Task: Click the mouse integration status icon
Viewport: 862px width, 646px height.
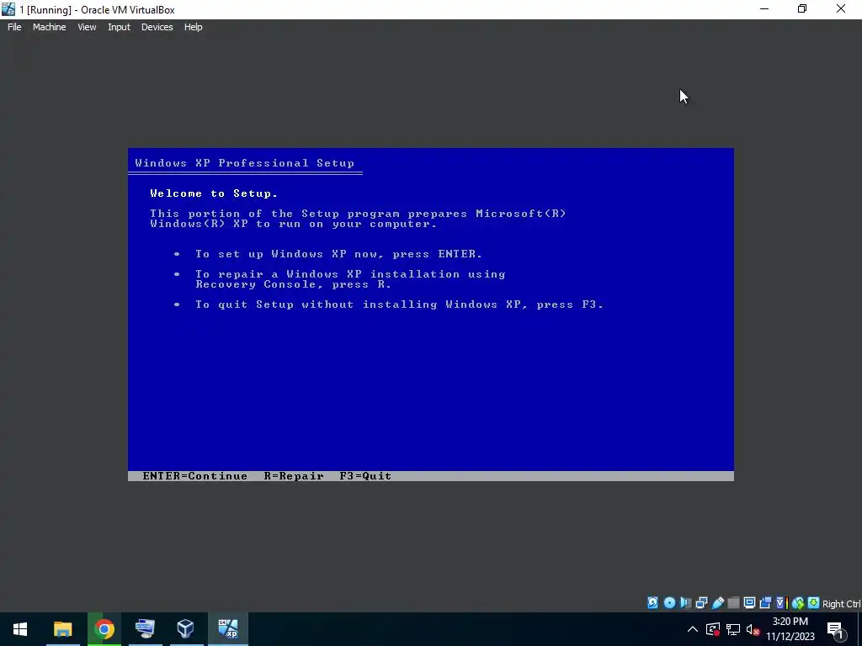Action: click(x=798, y=602)
